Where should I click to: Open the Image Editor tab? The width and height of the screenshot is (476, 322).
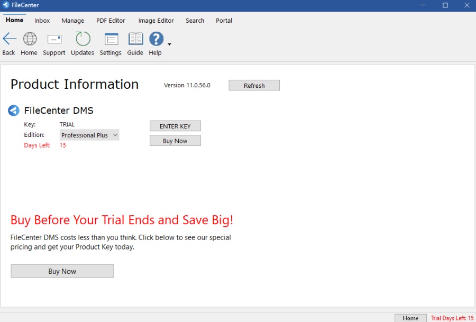click(x=156, y=21)
